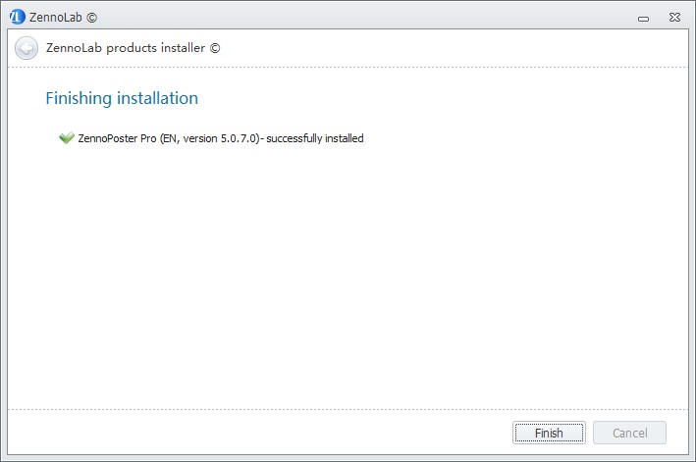Image resolution: width=696 pixels, height=462 pixels.
Task: Click the dotted separator above the Finish button
Action: pyautogui.click(x=348, y=409)
